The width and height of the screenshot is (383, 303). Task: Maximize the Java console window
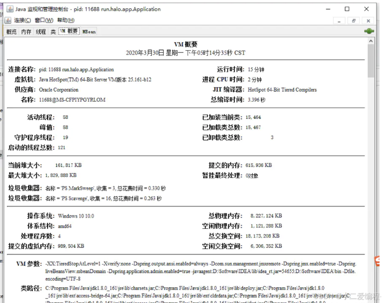click(347, 9)
